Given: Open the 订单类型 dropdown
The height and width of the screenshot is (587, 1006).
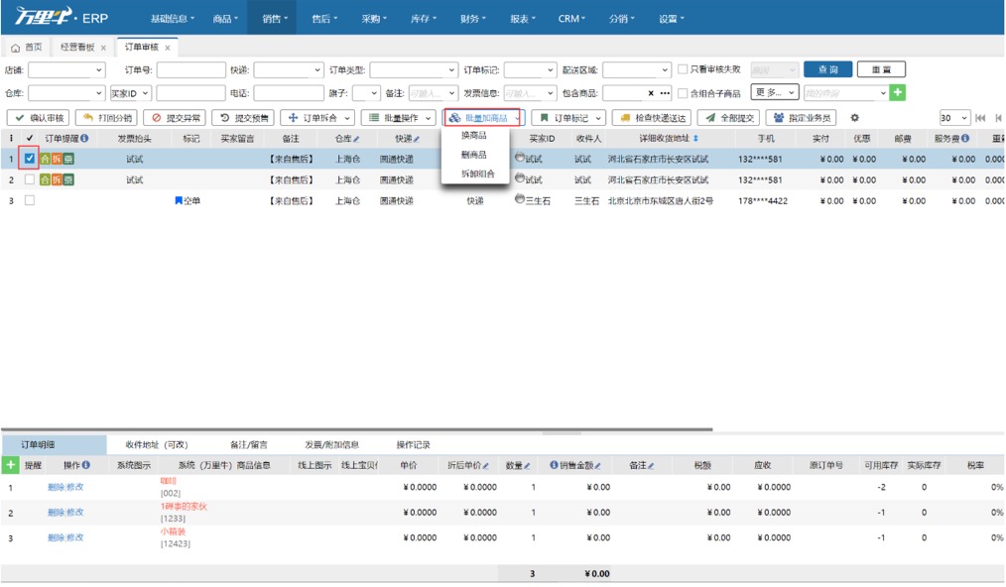Looking at the screenshot, I should pos(413,70).
